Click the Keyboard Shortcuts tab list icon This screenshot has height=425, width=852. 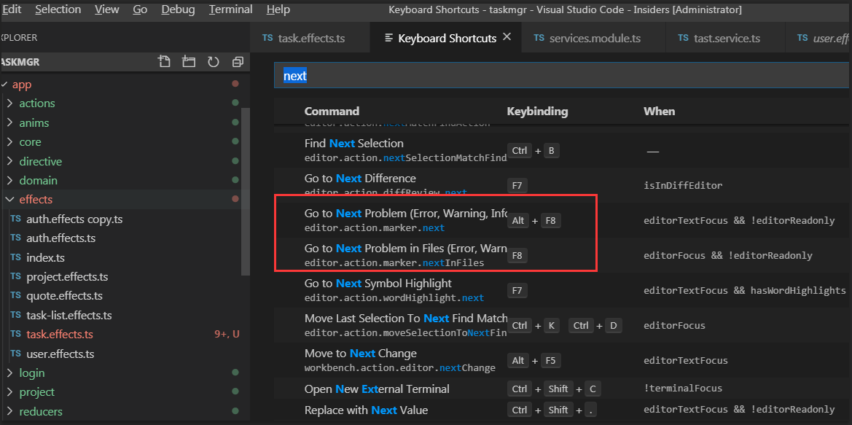389,38
